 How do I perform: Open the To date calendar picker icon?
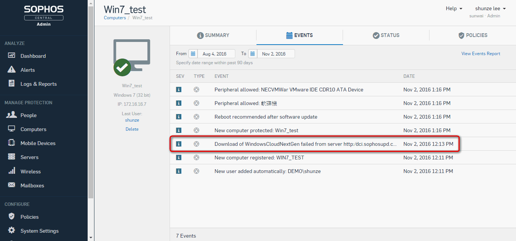(x=253, y=54)
